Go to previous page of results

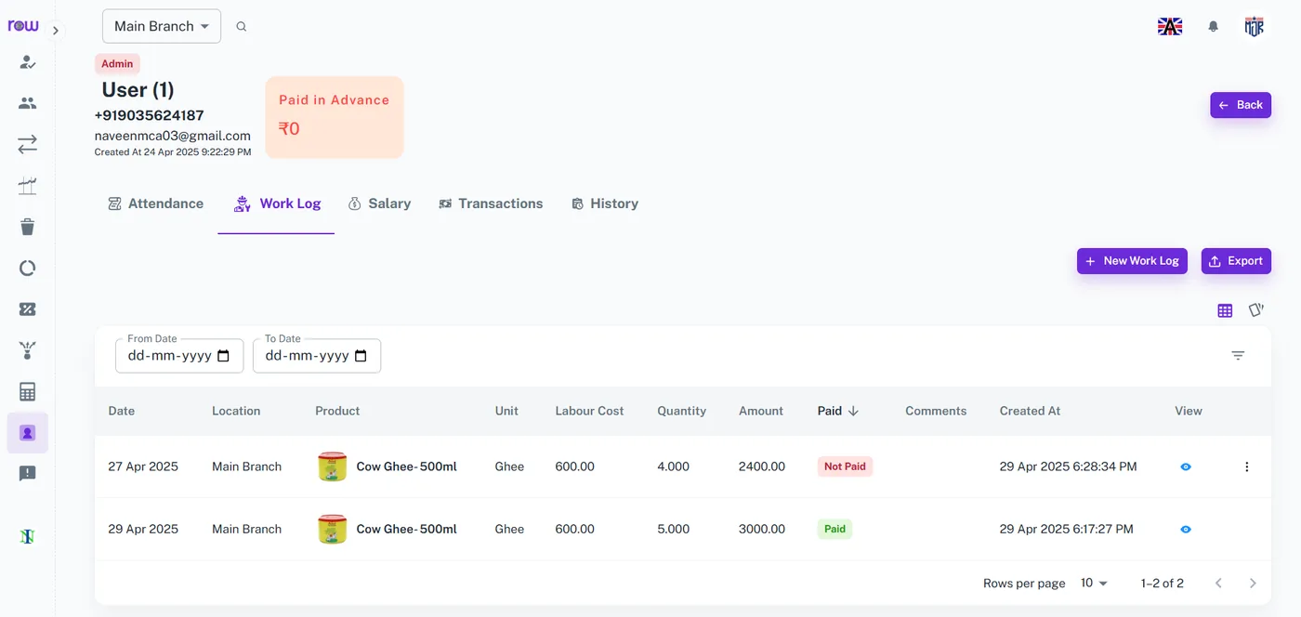pyautogui.click(x=1218, y=584)
